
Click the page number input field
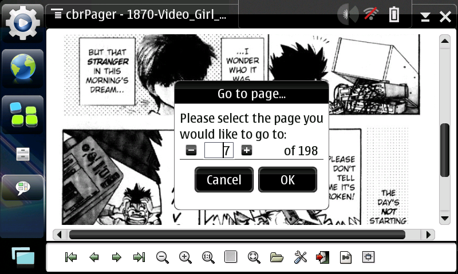point(219,150)
